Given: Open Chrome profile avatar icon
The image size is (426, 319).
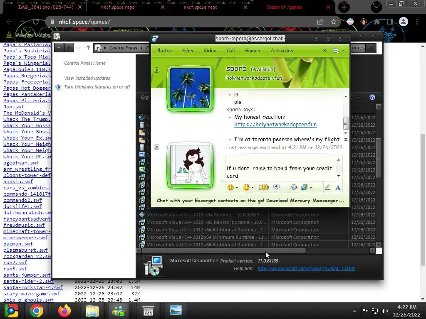Looking at the screenshot, I should coord(404,22).
